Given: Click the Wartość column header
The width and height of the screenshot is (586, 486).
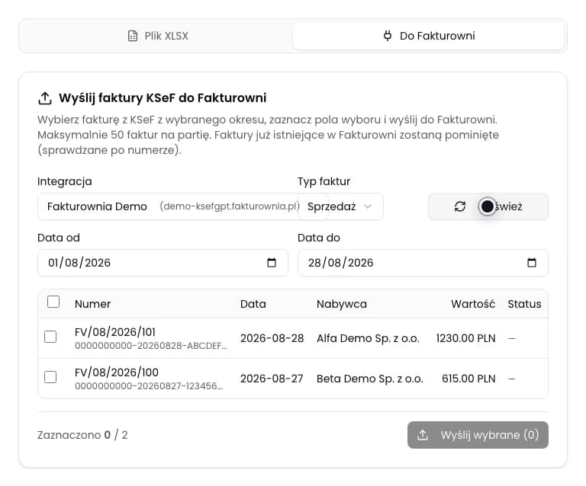Looking at the screenshot, I should click(473, 304).
